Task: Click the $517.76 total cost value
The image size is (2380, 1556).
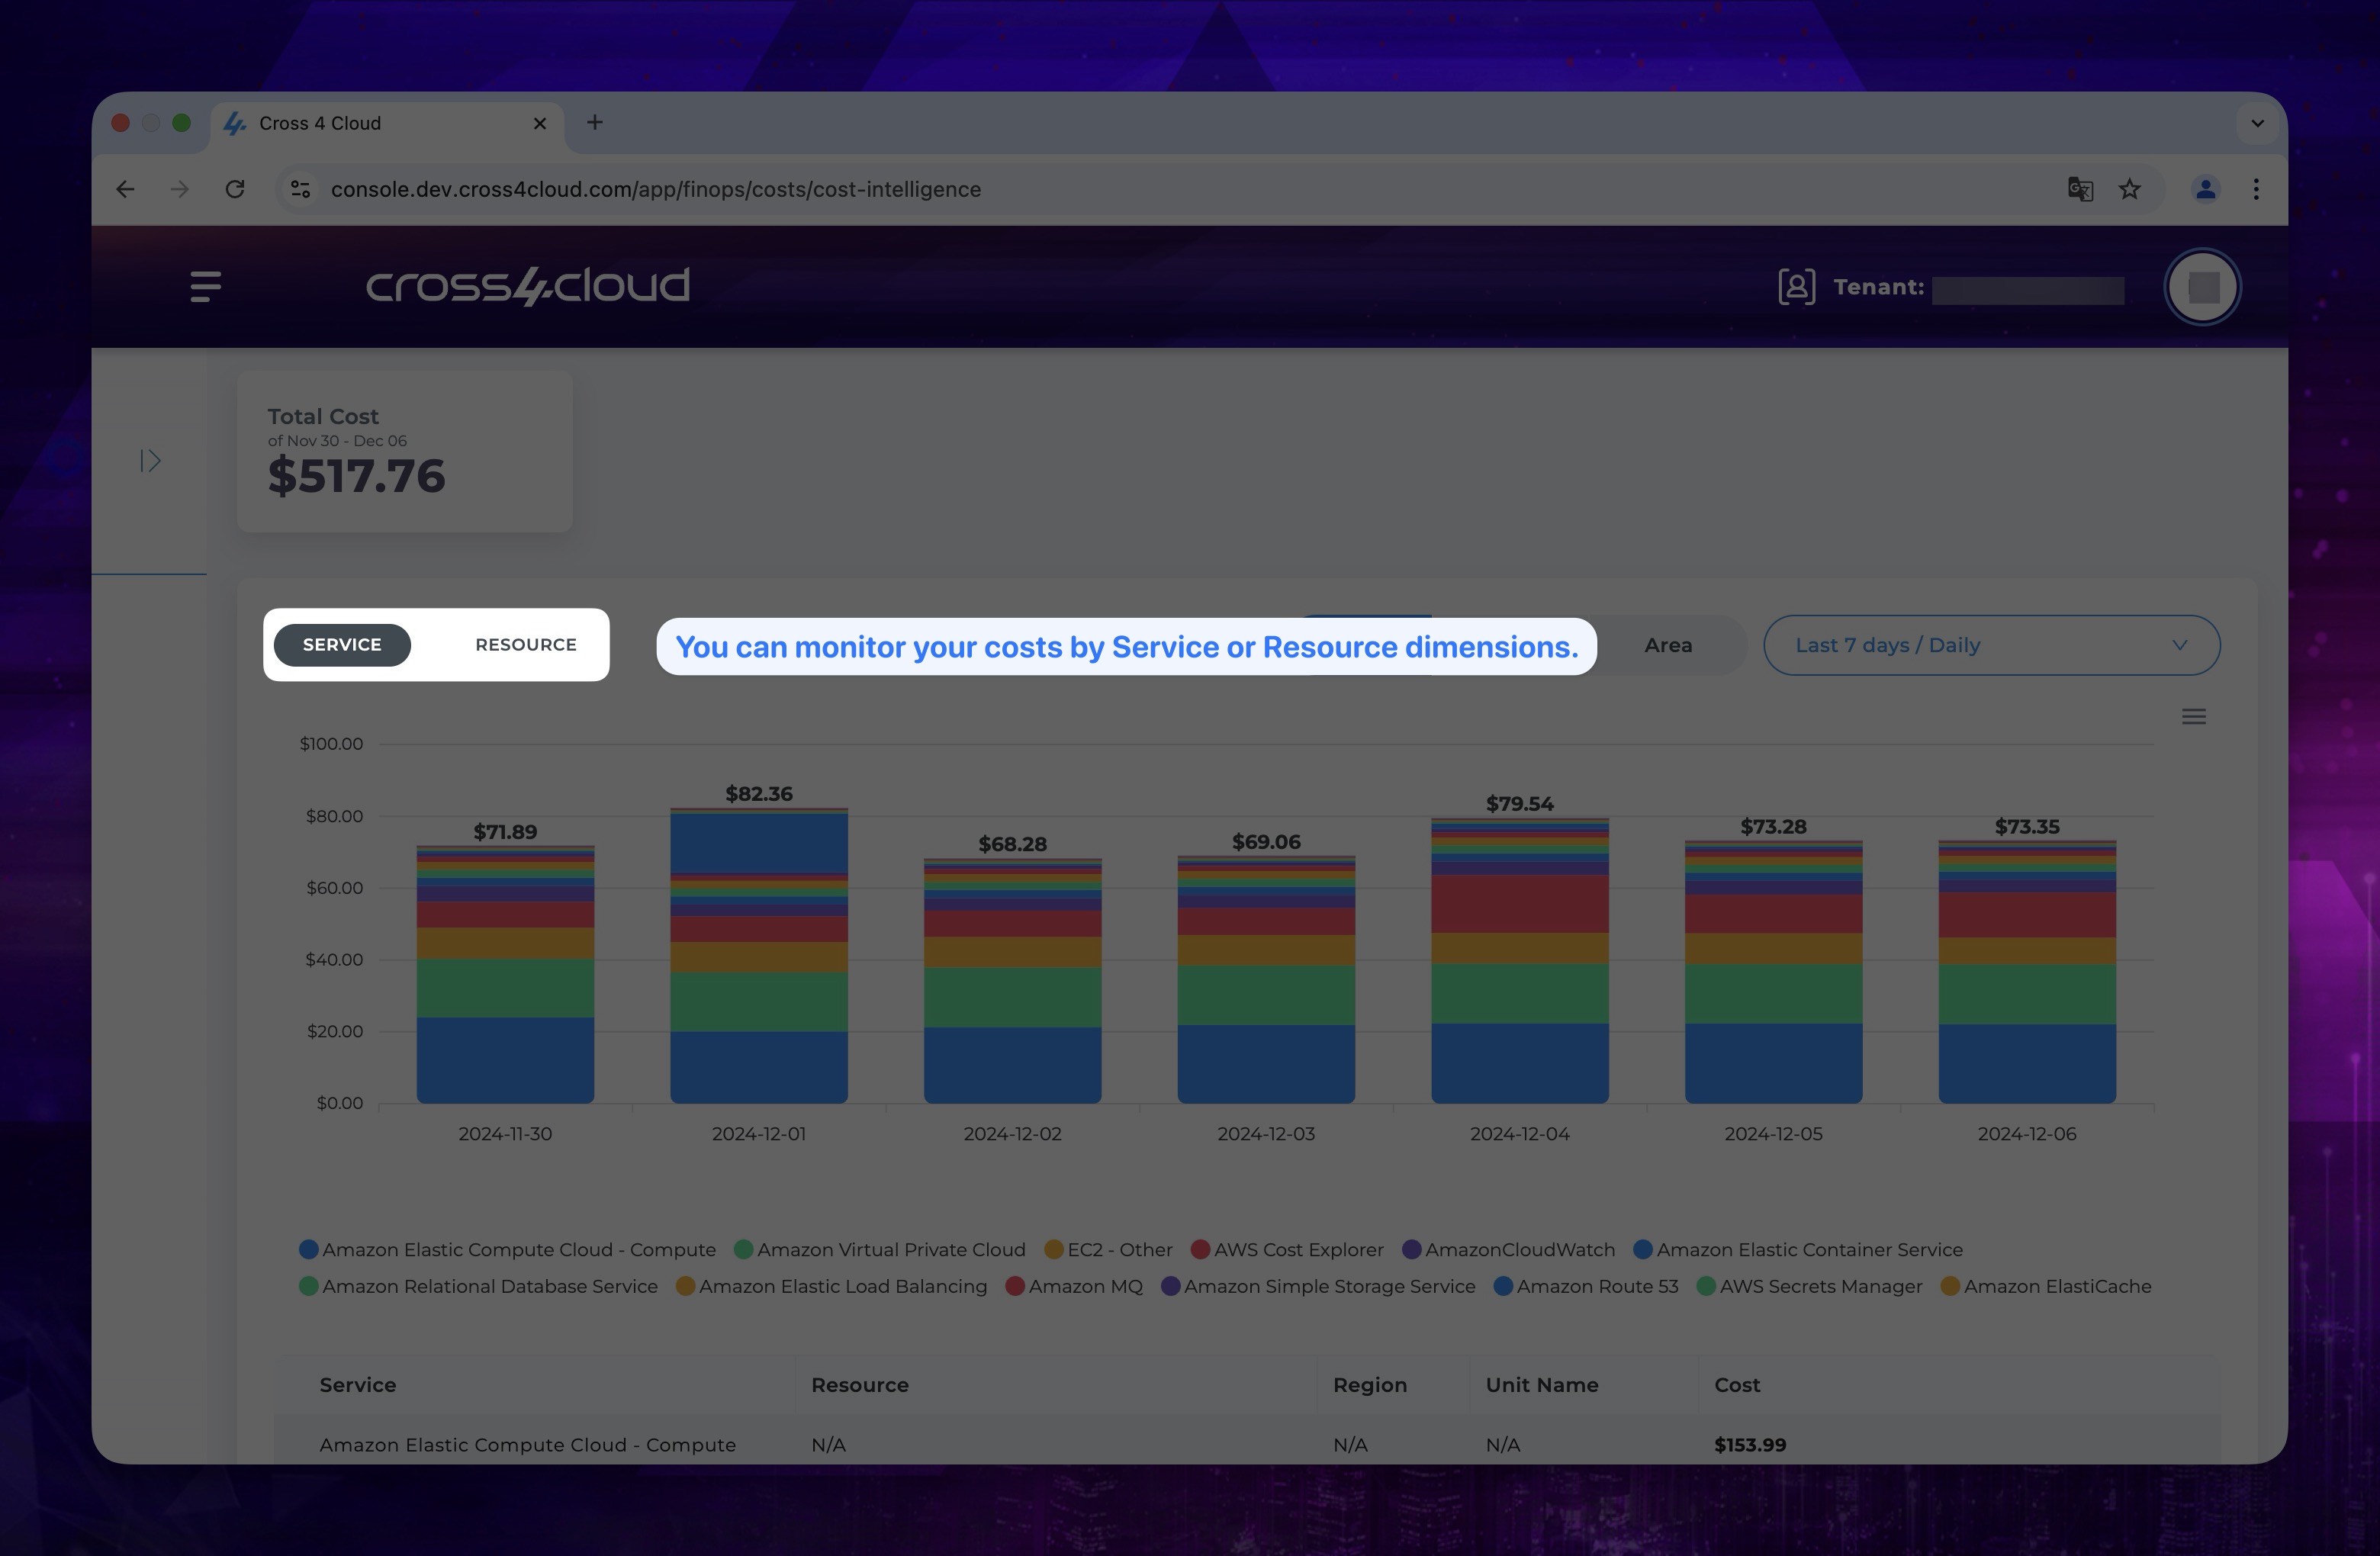Action: point(356,476)
